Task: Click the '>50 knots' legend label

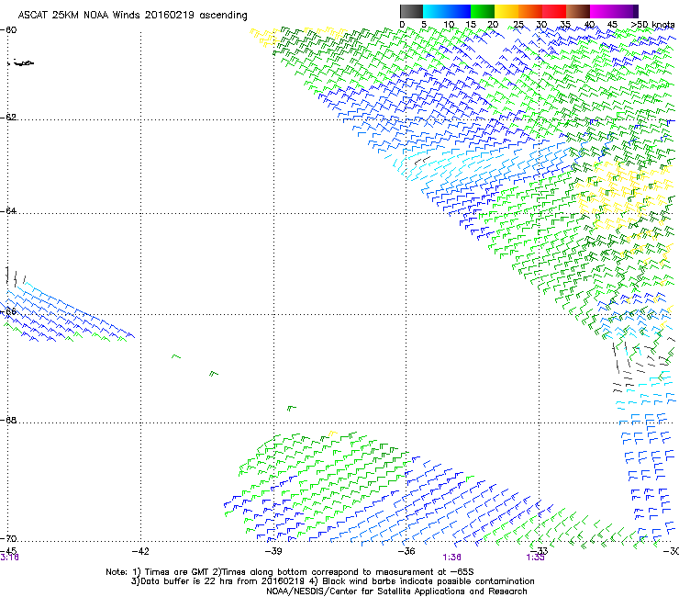Action: click(652, 25)
